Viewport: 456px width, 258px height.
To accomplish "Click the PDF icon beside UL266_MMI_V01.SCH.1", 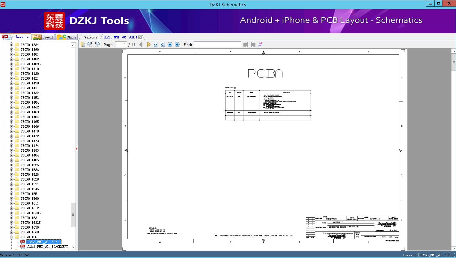I will [22, 242].
